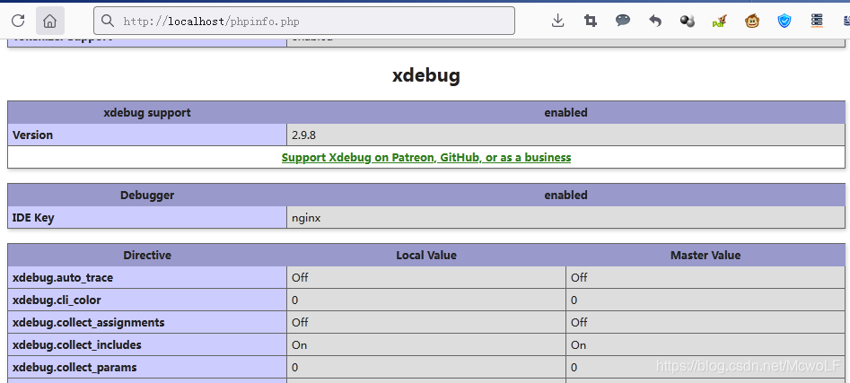Click the Master Value column header
850x383 pixels.
pyautogui.click(x=705, y=255)
